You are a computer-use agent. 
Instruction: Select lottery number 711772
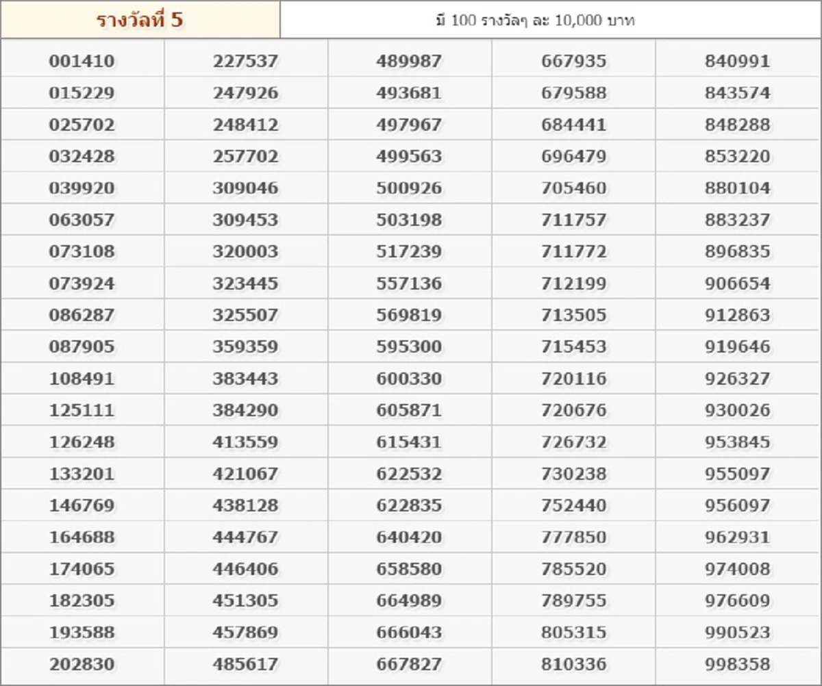574,251
